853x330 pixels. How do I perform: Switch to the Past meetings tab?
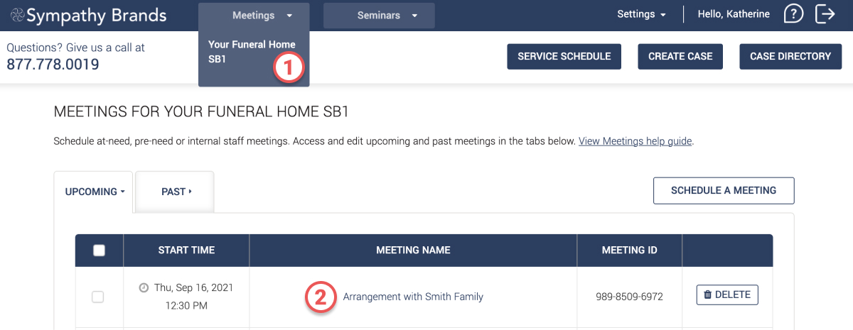pyautogui.click(x=175, y=192)
